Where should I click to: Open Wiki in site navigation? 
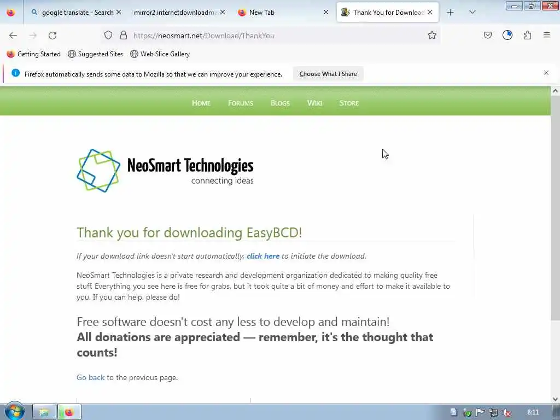pyautogui.click(x=314, y=103)
